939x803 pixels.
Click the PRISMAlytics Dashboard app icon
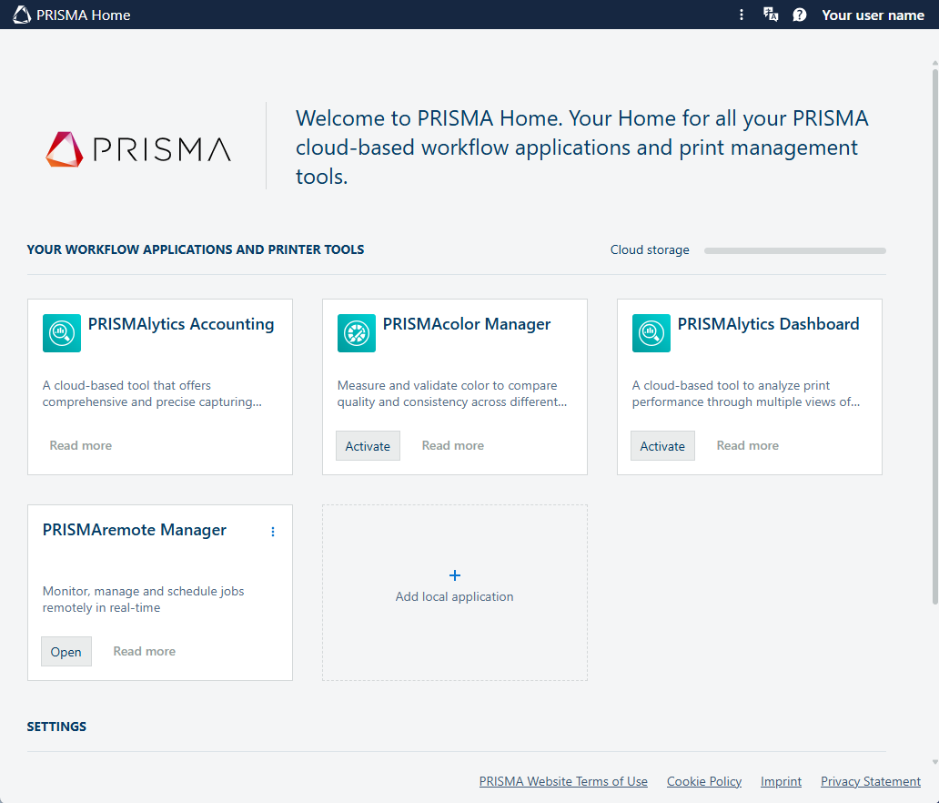pos(651,333)
